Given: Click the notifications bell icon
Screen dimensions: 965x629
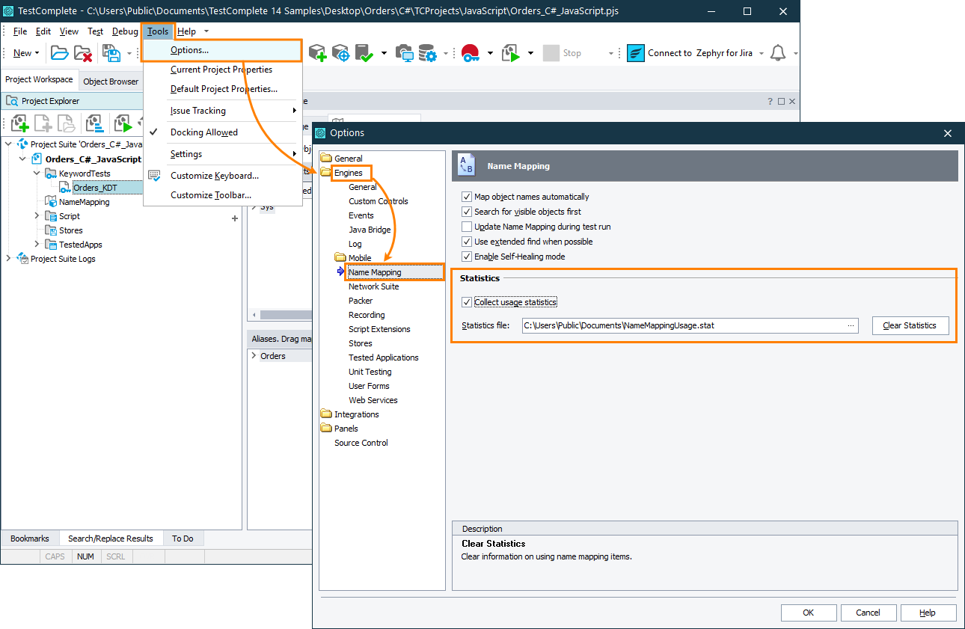Looking at the screenshot, I should coord(778,53).
